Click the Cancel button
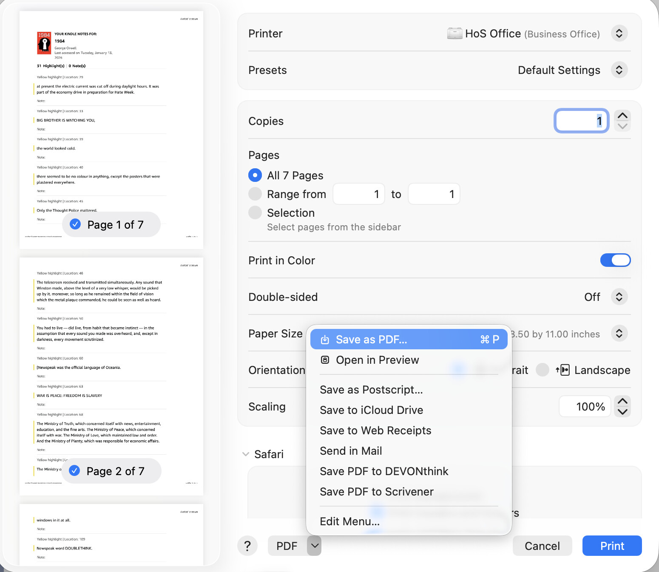This screenshot has height=572, width=659. (x=542, y=546)
